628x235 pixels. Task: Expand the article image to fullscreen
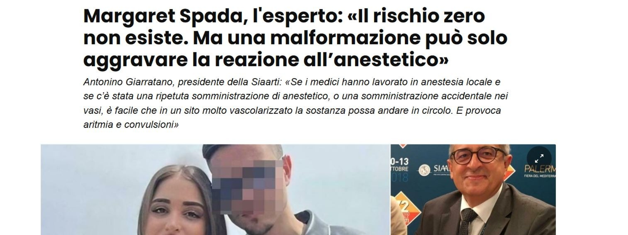539,158
